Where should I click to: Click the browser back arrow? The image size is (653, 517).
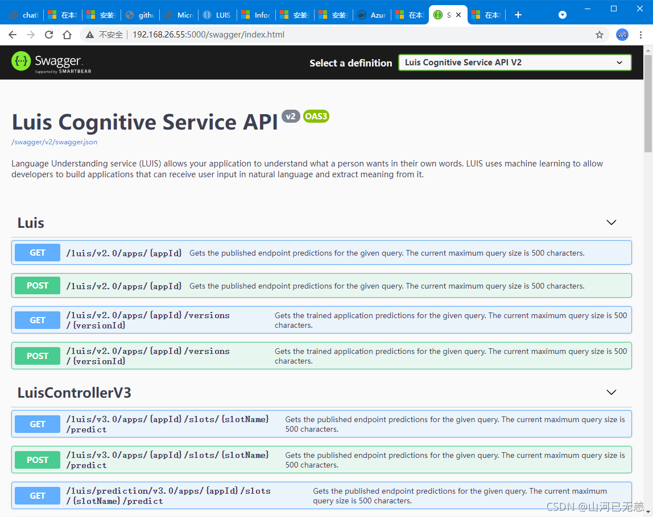[13, 35]
